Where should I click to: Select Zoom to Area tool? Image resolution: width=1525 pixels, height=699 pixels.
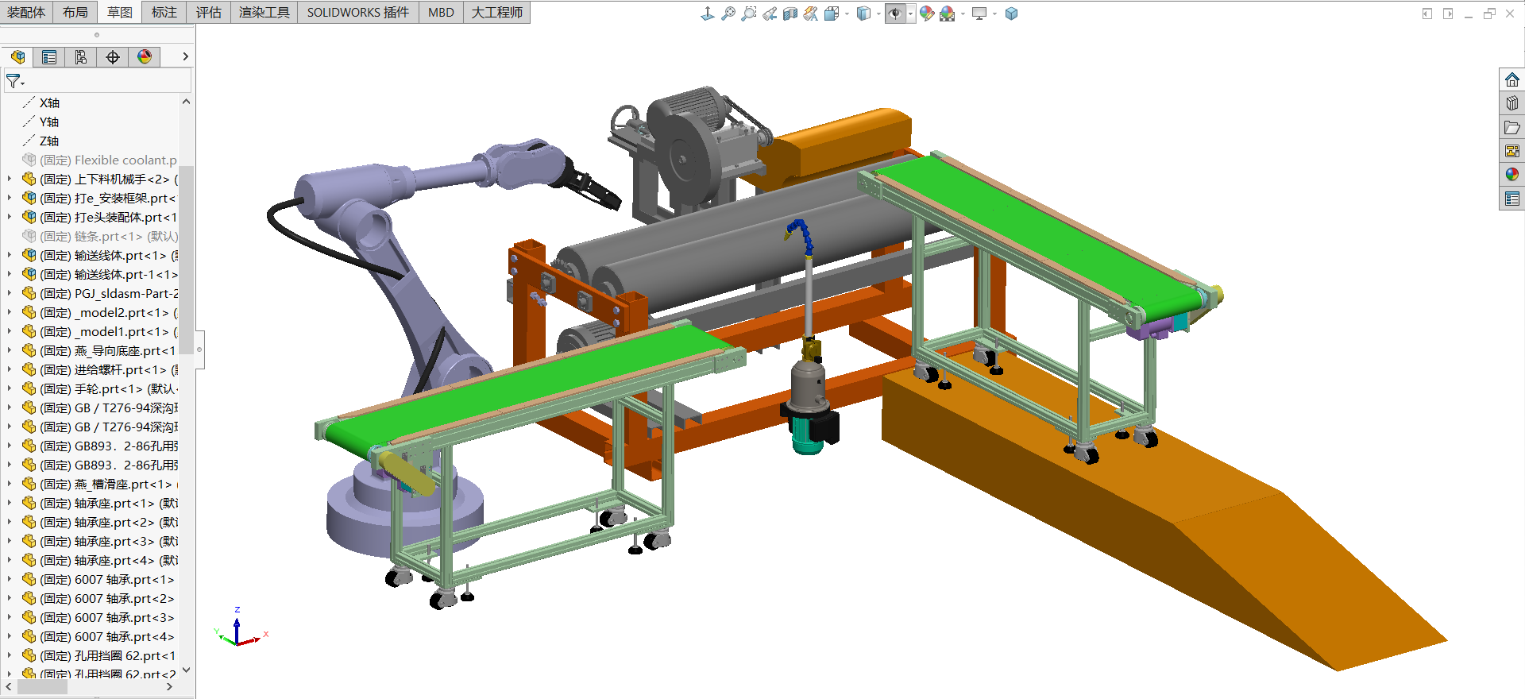(748, 14)
